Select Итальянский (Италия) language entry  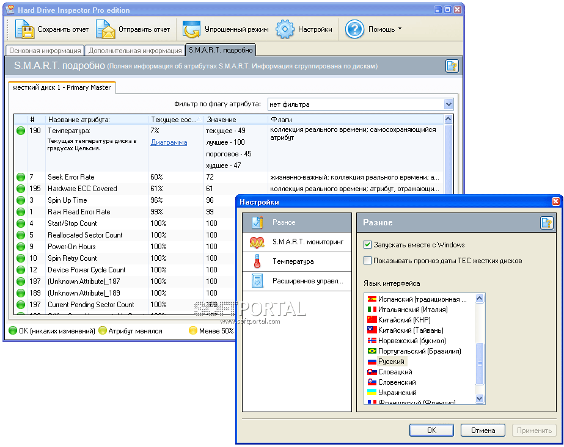tap(408, 309)
